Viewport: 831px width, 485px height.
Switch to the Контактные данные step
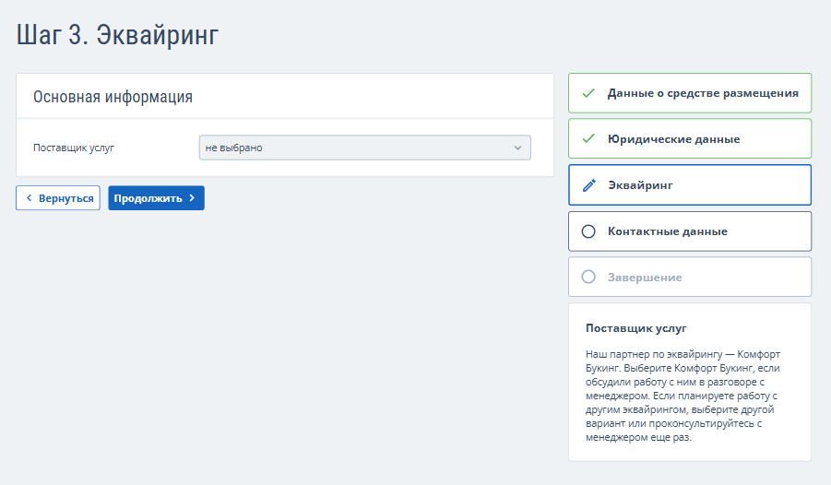668,231
